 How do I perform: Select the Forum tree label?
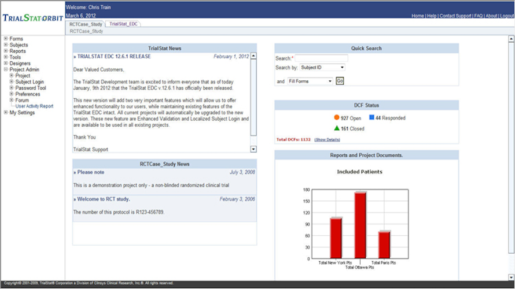tap(22, 101)
